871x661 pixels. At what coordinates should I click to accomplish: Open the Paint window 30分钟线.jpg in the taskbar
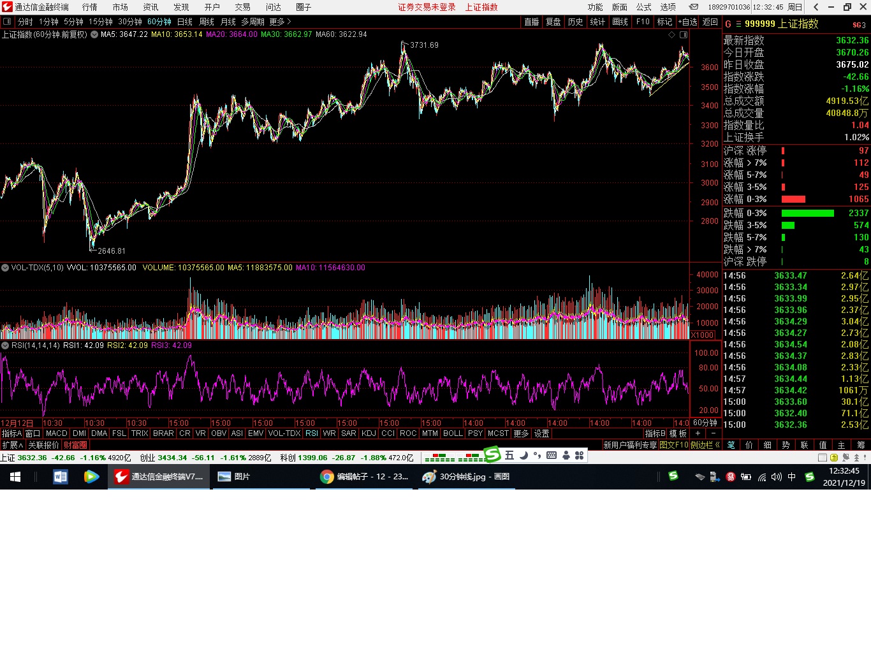click(466, 476)
